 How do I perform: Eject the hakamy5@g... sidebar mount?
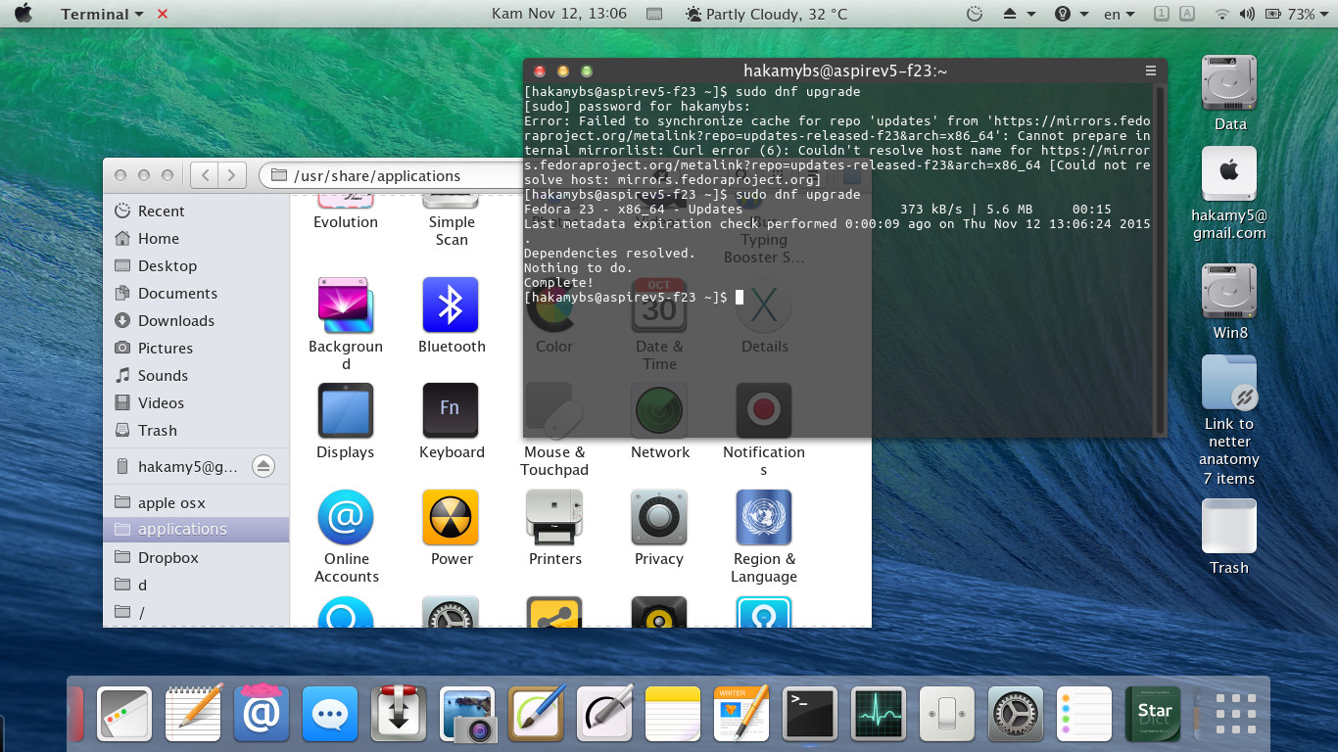(x=263, y=466)
